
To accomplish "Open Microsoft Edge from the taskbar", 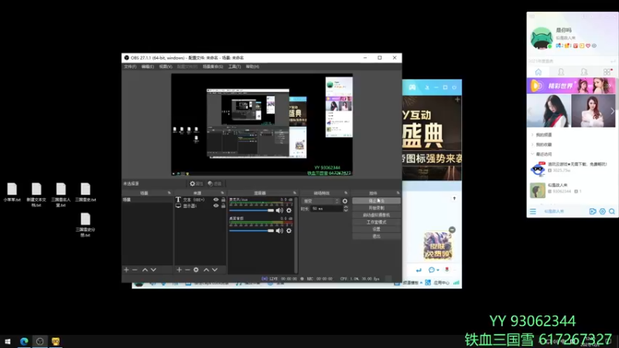I will tap(24, 341).
